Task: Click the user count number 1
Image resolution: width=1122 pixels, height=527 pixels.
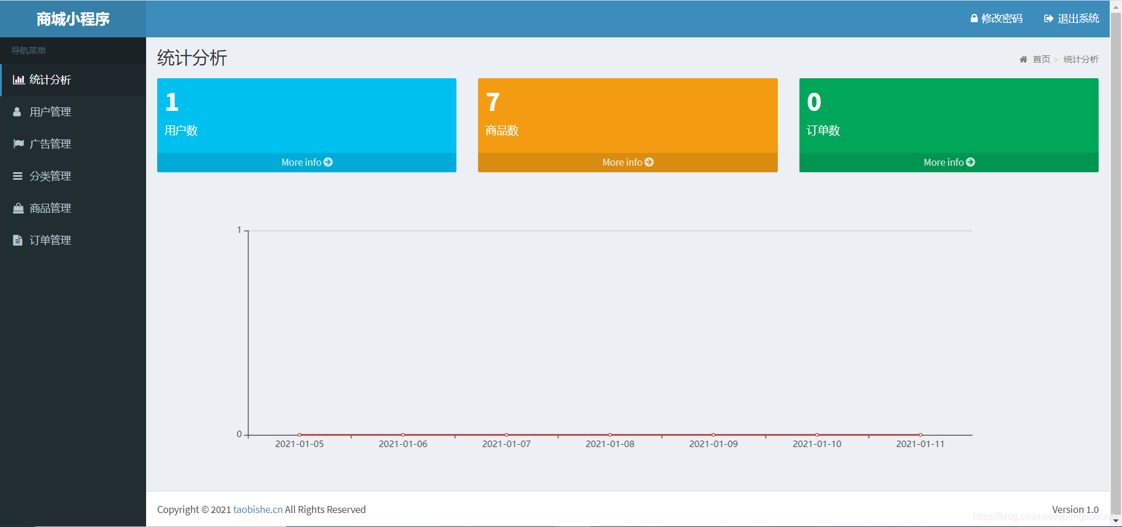Action: tap(172, 102)
